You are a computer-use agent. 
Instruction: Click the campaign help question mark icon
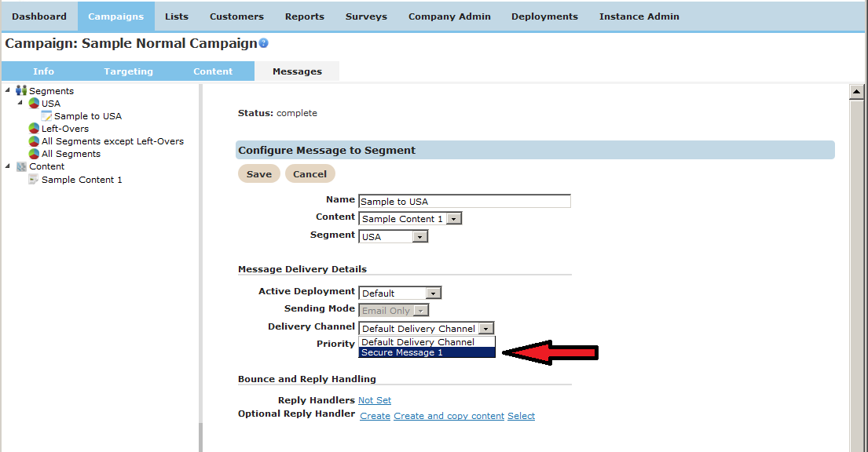[264, 44]
